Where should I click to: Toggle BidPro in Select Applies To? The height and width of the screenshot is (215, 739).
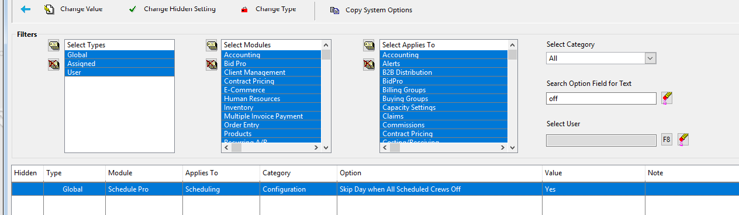coord(444,81)
